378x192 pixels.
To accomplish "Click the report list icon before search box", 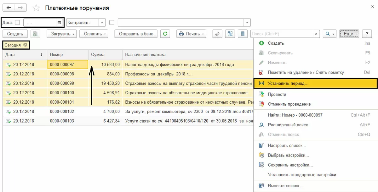I will point(242,34).
